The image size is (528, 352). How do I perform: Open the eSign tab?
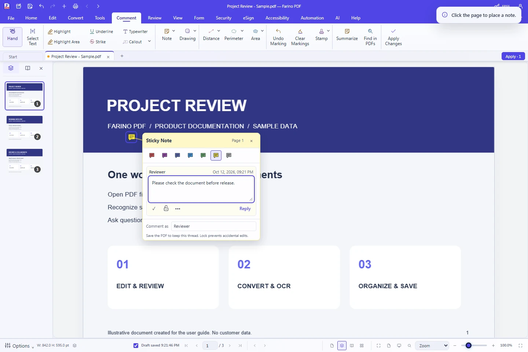pos(248,18)
